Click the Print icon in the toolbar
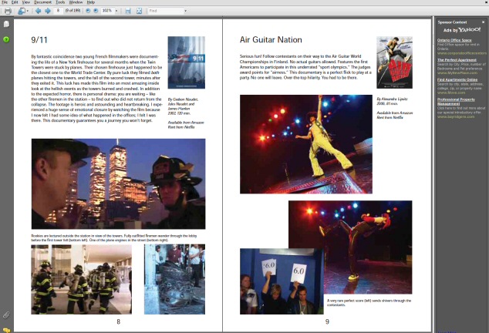This screenshot has width=489, height=333. tap(8, 11)
